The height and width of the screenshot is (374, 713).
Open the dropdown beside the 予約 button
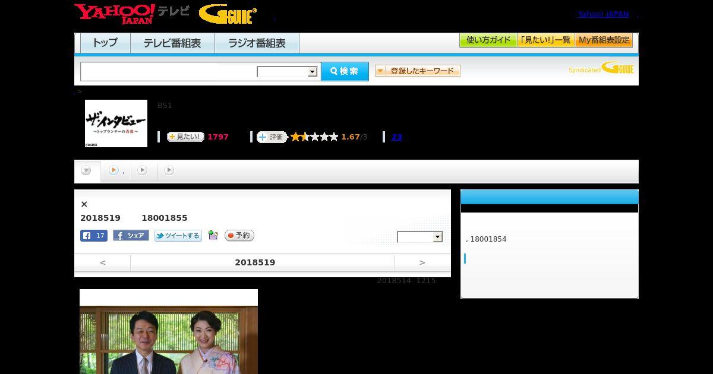click(x=420, y=237)
